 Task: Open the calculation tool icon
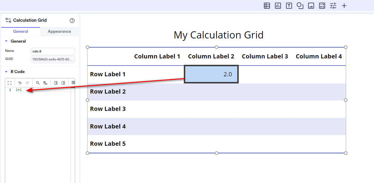point(322,5)
